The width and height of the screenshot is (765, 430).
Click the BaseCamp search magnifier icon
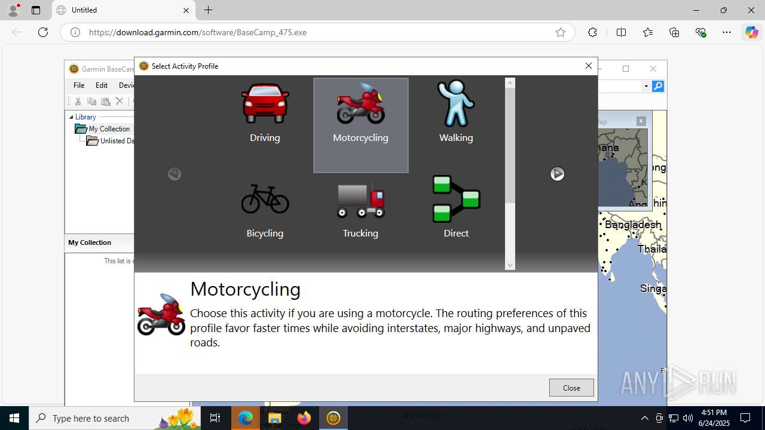pyautogui.click(x=658, y=86)
